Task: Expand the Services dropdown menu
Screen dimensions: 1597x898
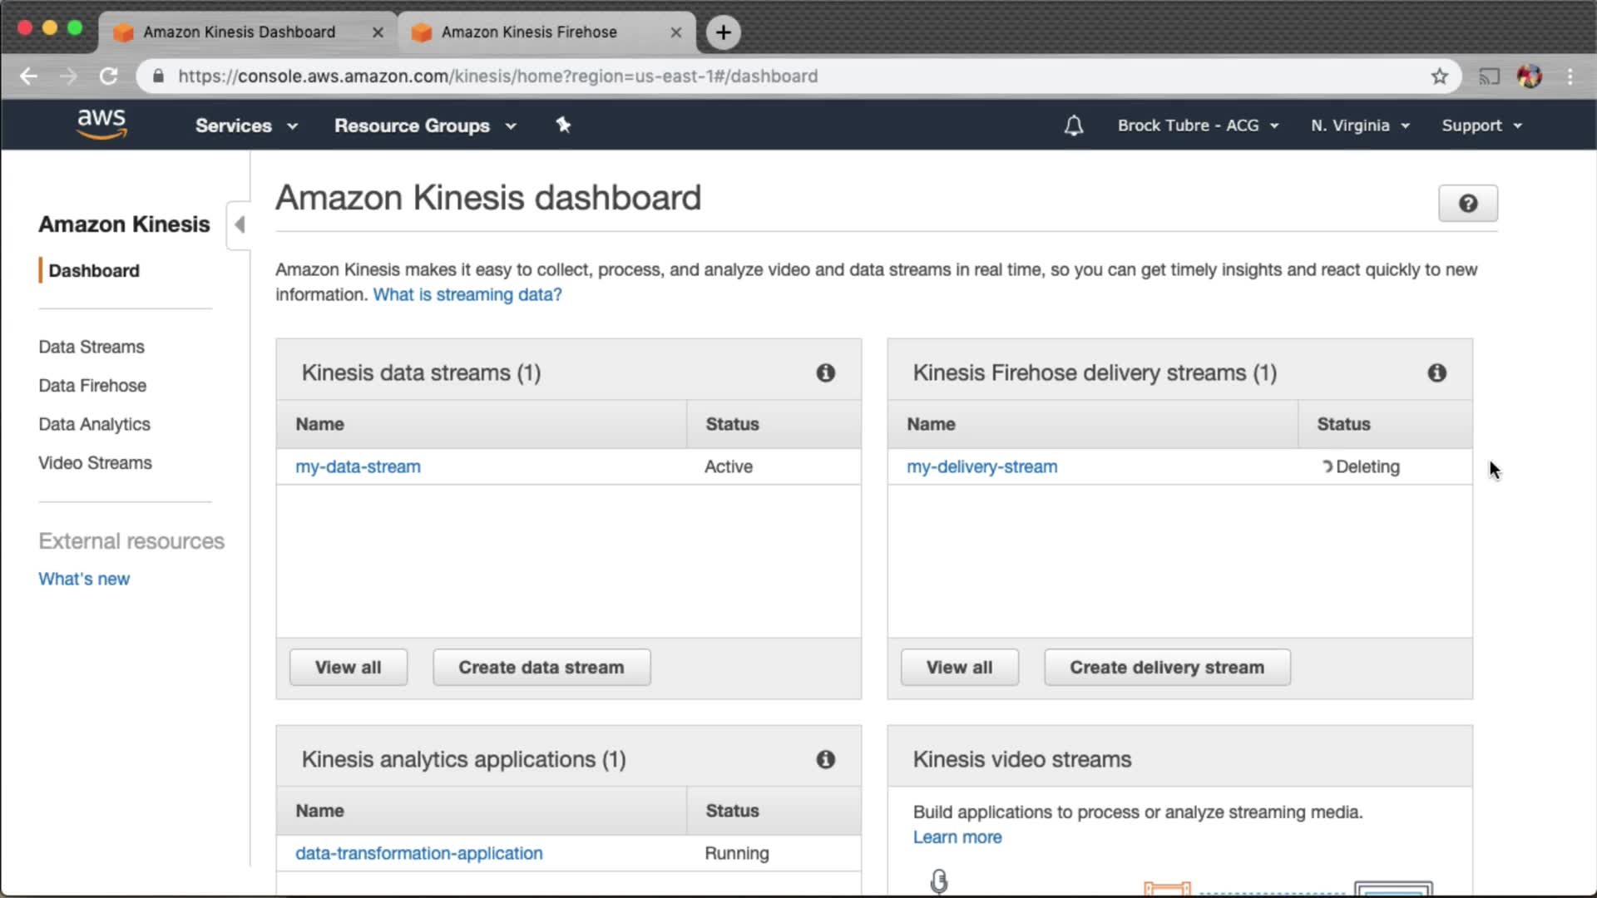Action: 246,126
